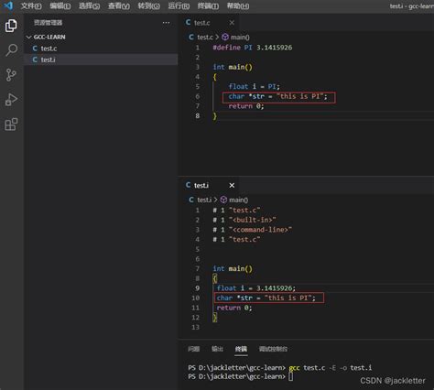The height and width of the screenshot is (390, 434).
Task: Click the main() symbol icon in test.c breadcrumb
Action: (x=225, y=37)
